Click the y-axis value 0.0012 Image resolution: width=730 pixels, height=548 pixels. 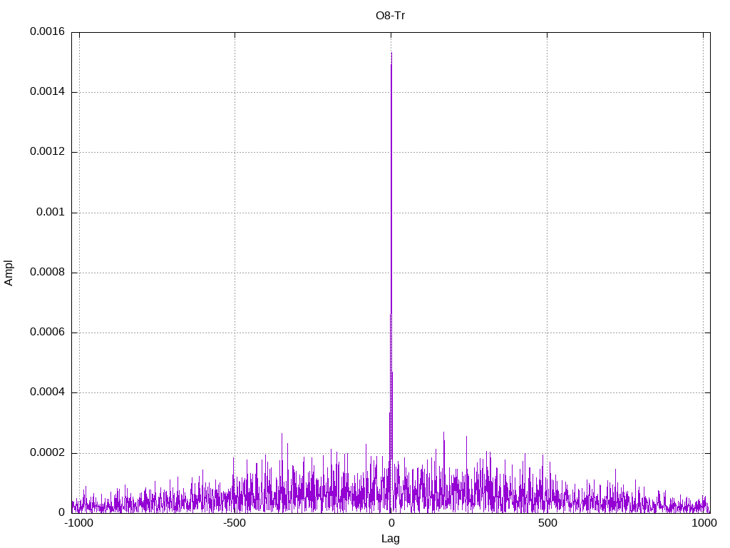(48, 151)
